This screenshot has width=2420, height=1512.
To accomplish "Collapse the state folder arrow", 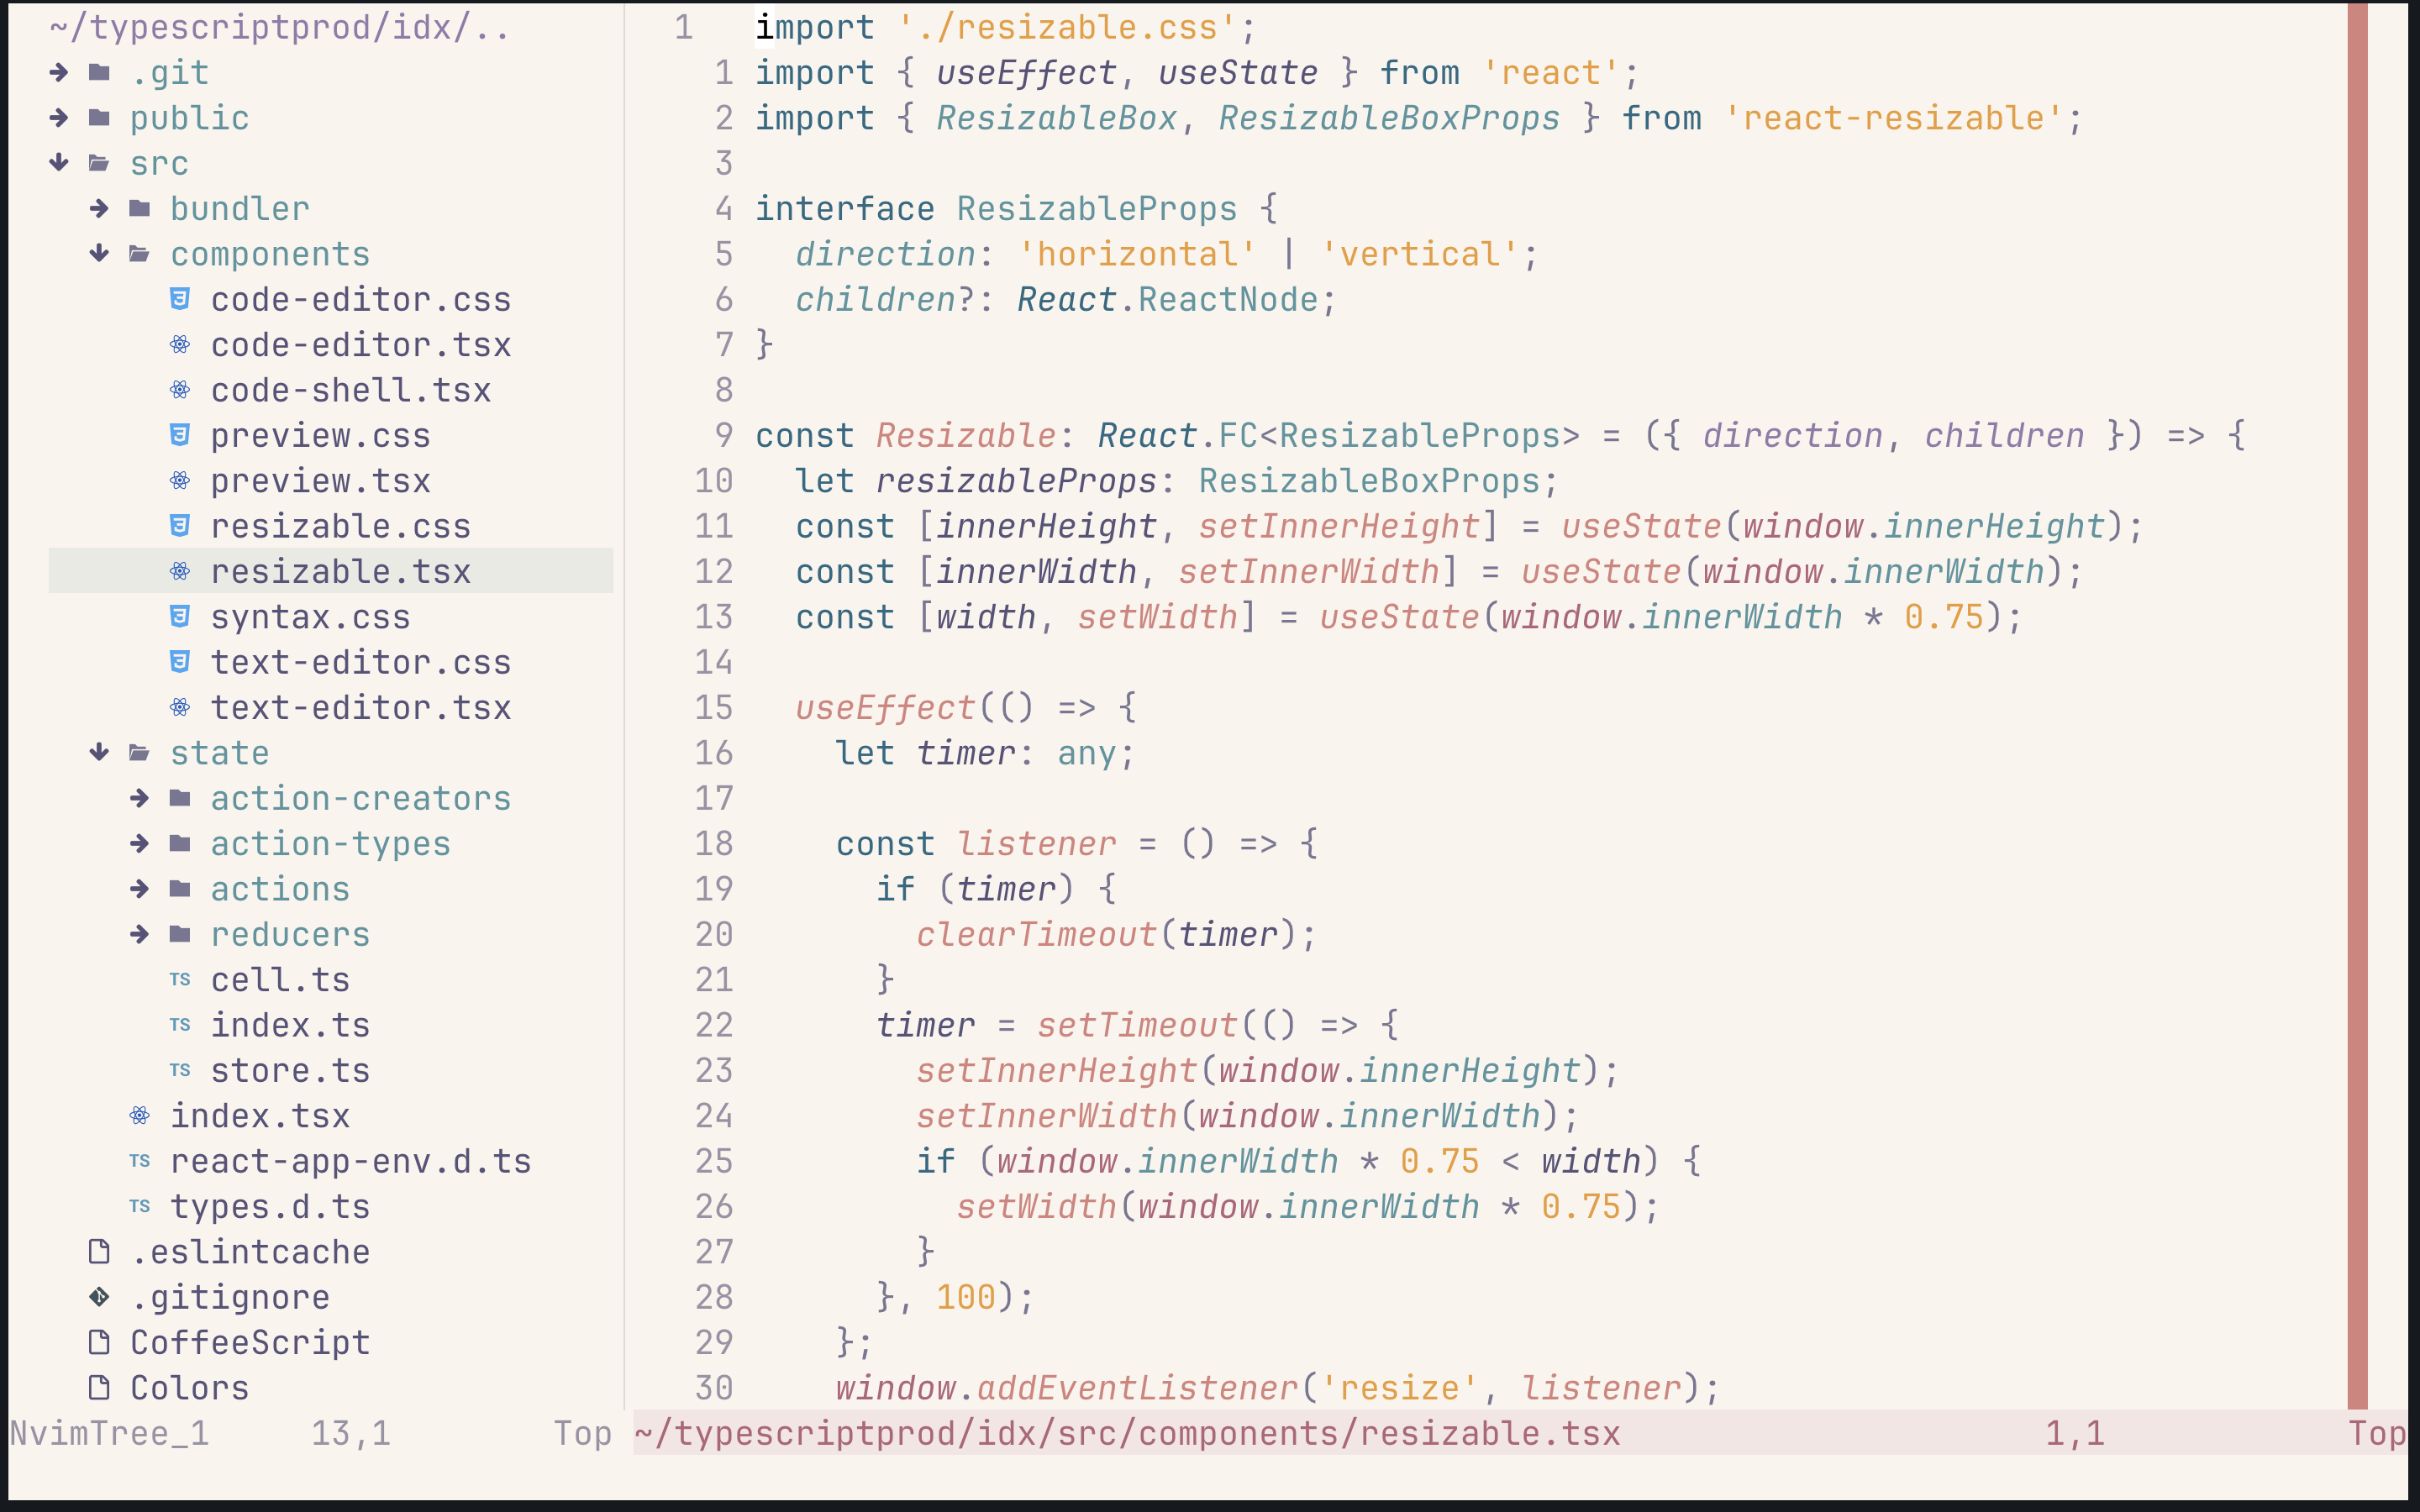I will (99, 753).
